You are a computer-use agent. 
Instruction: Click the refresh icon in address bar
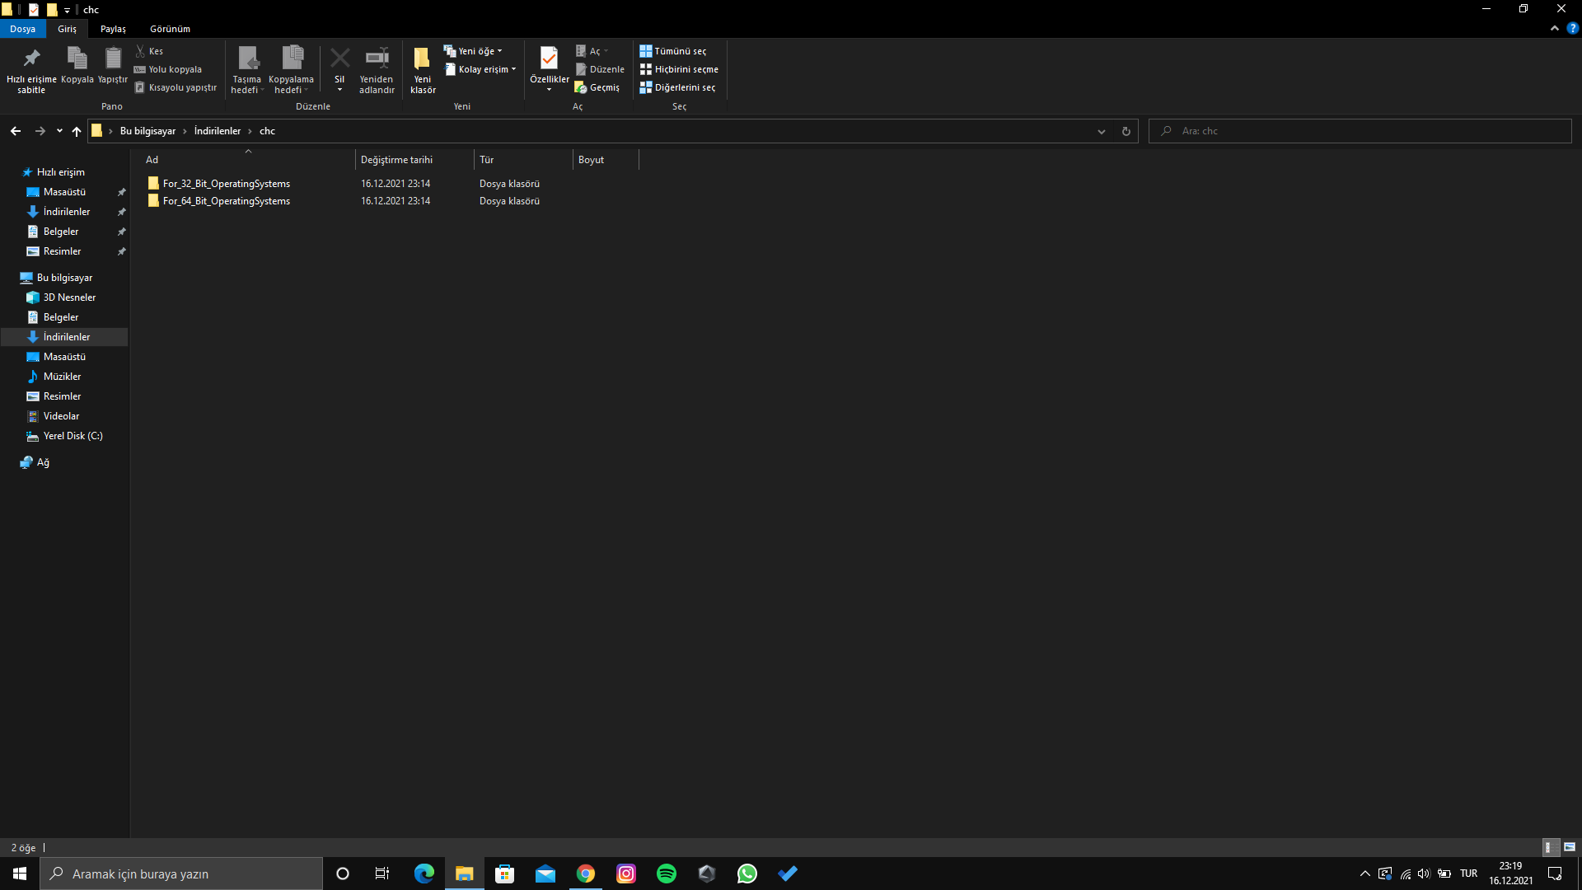pyautogui.click(x=1126, y=131)
